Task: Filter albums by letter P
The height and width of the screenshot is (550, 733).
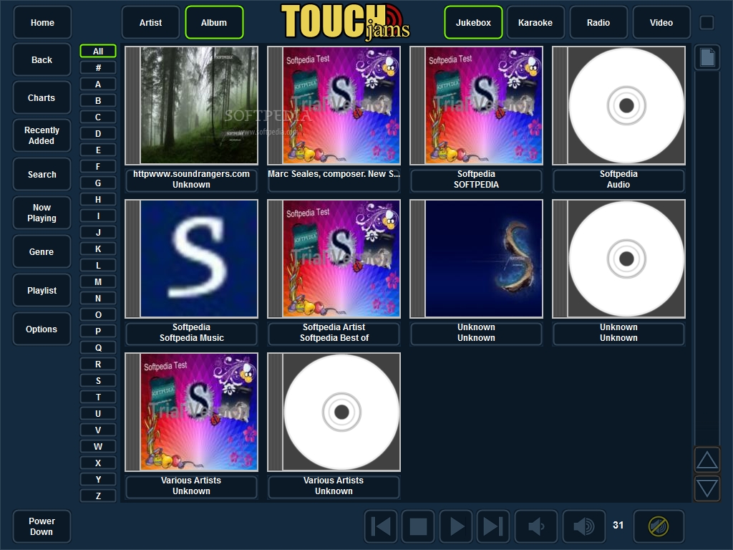Action: pos(98,331)
